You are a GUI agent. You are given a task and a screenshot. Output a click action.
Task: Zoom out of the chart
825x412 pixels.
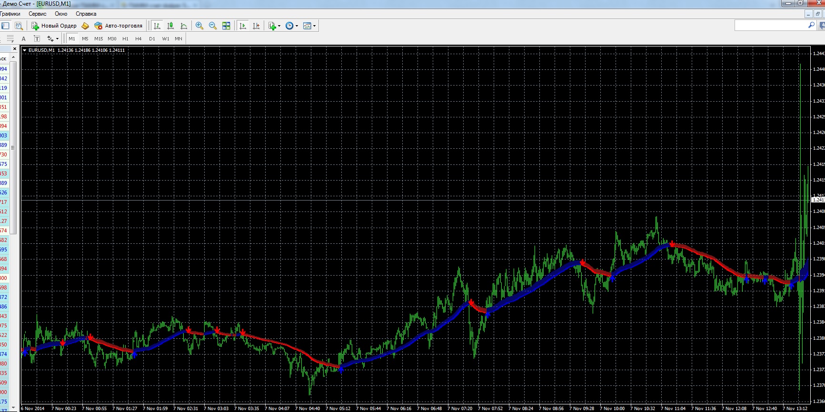(x=213, y=26)
